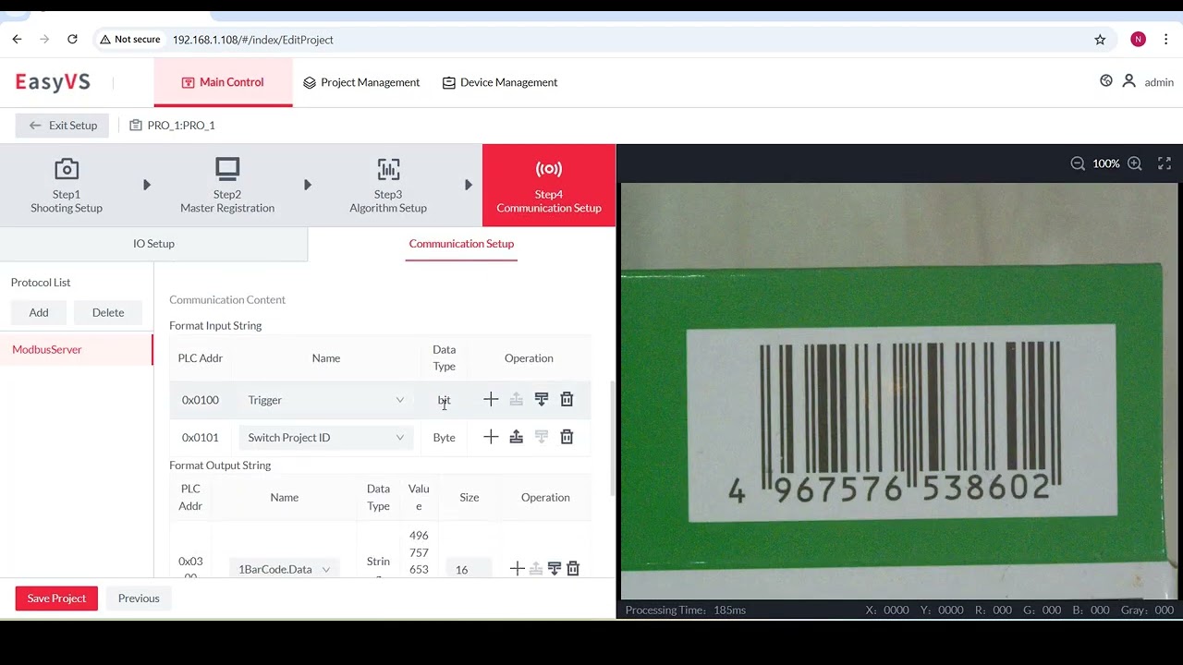Click the Byte data type cell

(x=445, y=438)
